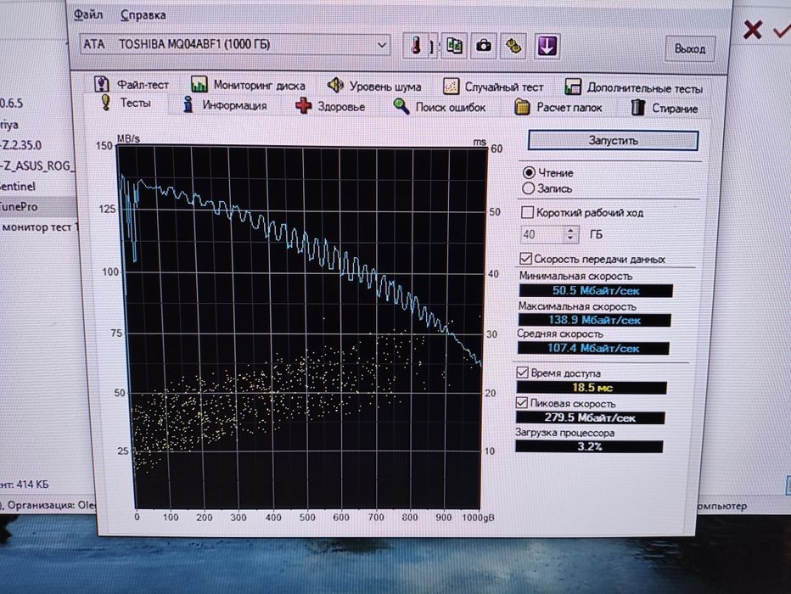Select the Тесты tab
The height and width of the screenshot is (594, 791).
click(126, 103)
